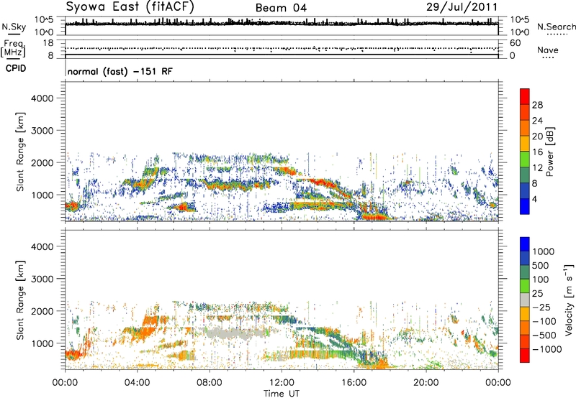Select the "08:00" time tick label
576x398 pixels.
point(209,383)
